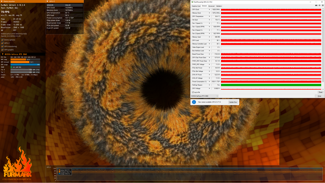The width and height of the screenshot is (325, 183).
Task: Open the Hot Spot sensor dropdown
Action: [209, 20]
